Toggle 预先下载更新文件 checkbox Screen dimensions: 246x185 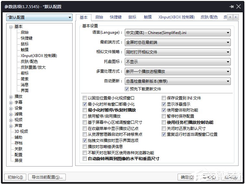[127, 89]
